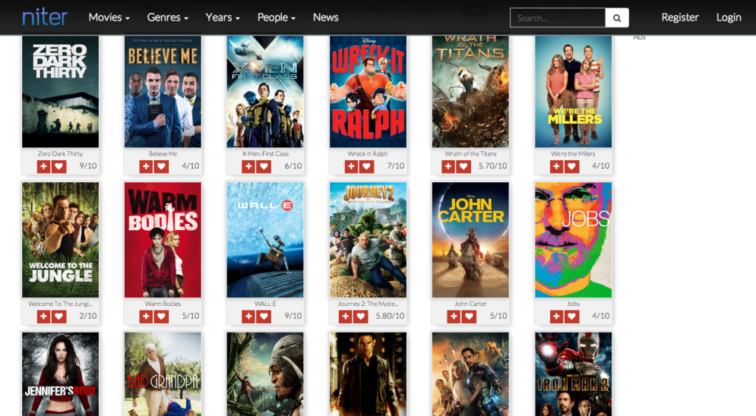The image size is (756, 416).
Task: Click plus icon under Believe Me
Action: click(x=145, y=167)
